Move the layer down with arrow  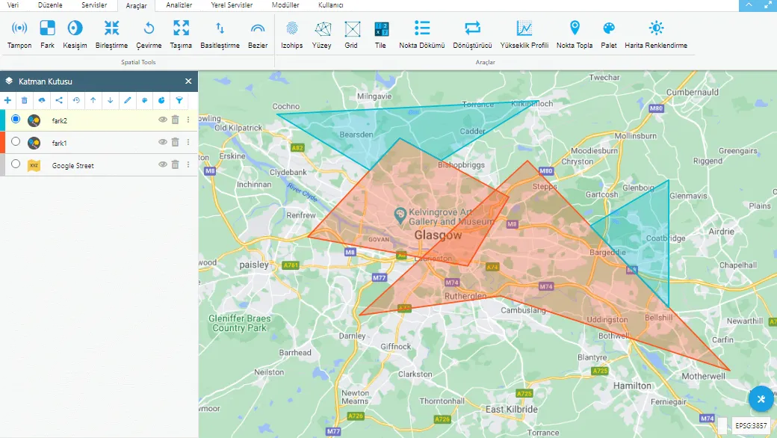111,101
